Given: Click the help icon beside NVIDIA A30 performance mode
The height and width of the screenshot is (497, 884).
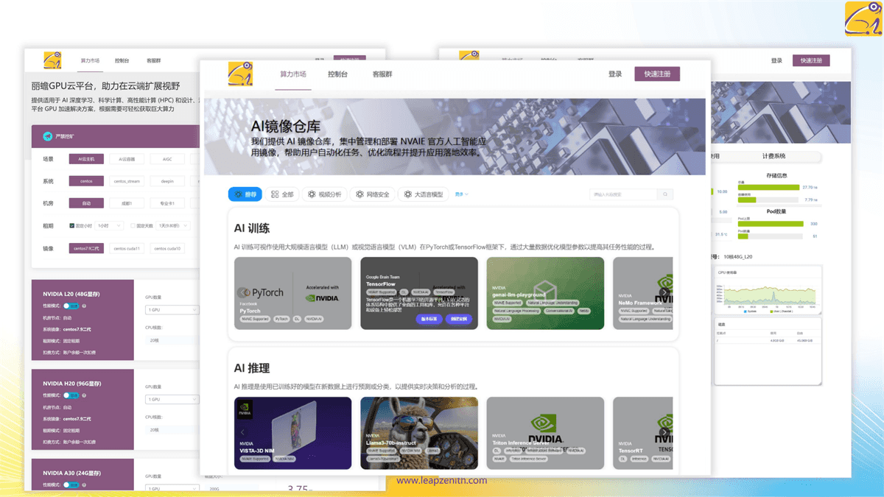Looking at the screenshot, I should pos(84,484).
